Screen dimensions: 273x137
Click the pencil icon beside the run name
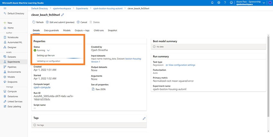coord(63,15)
